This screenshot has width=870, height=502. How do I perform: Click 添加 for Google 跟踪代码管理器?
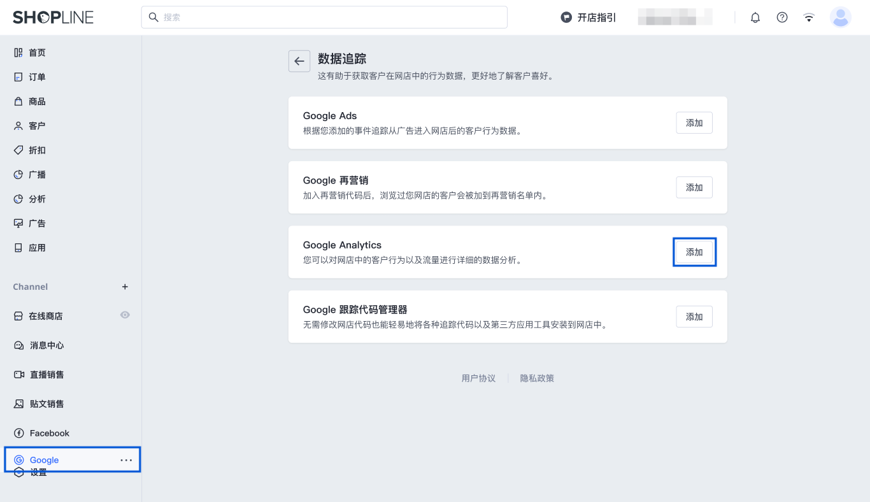pyautogui.click(x=694, y=317)
